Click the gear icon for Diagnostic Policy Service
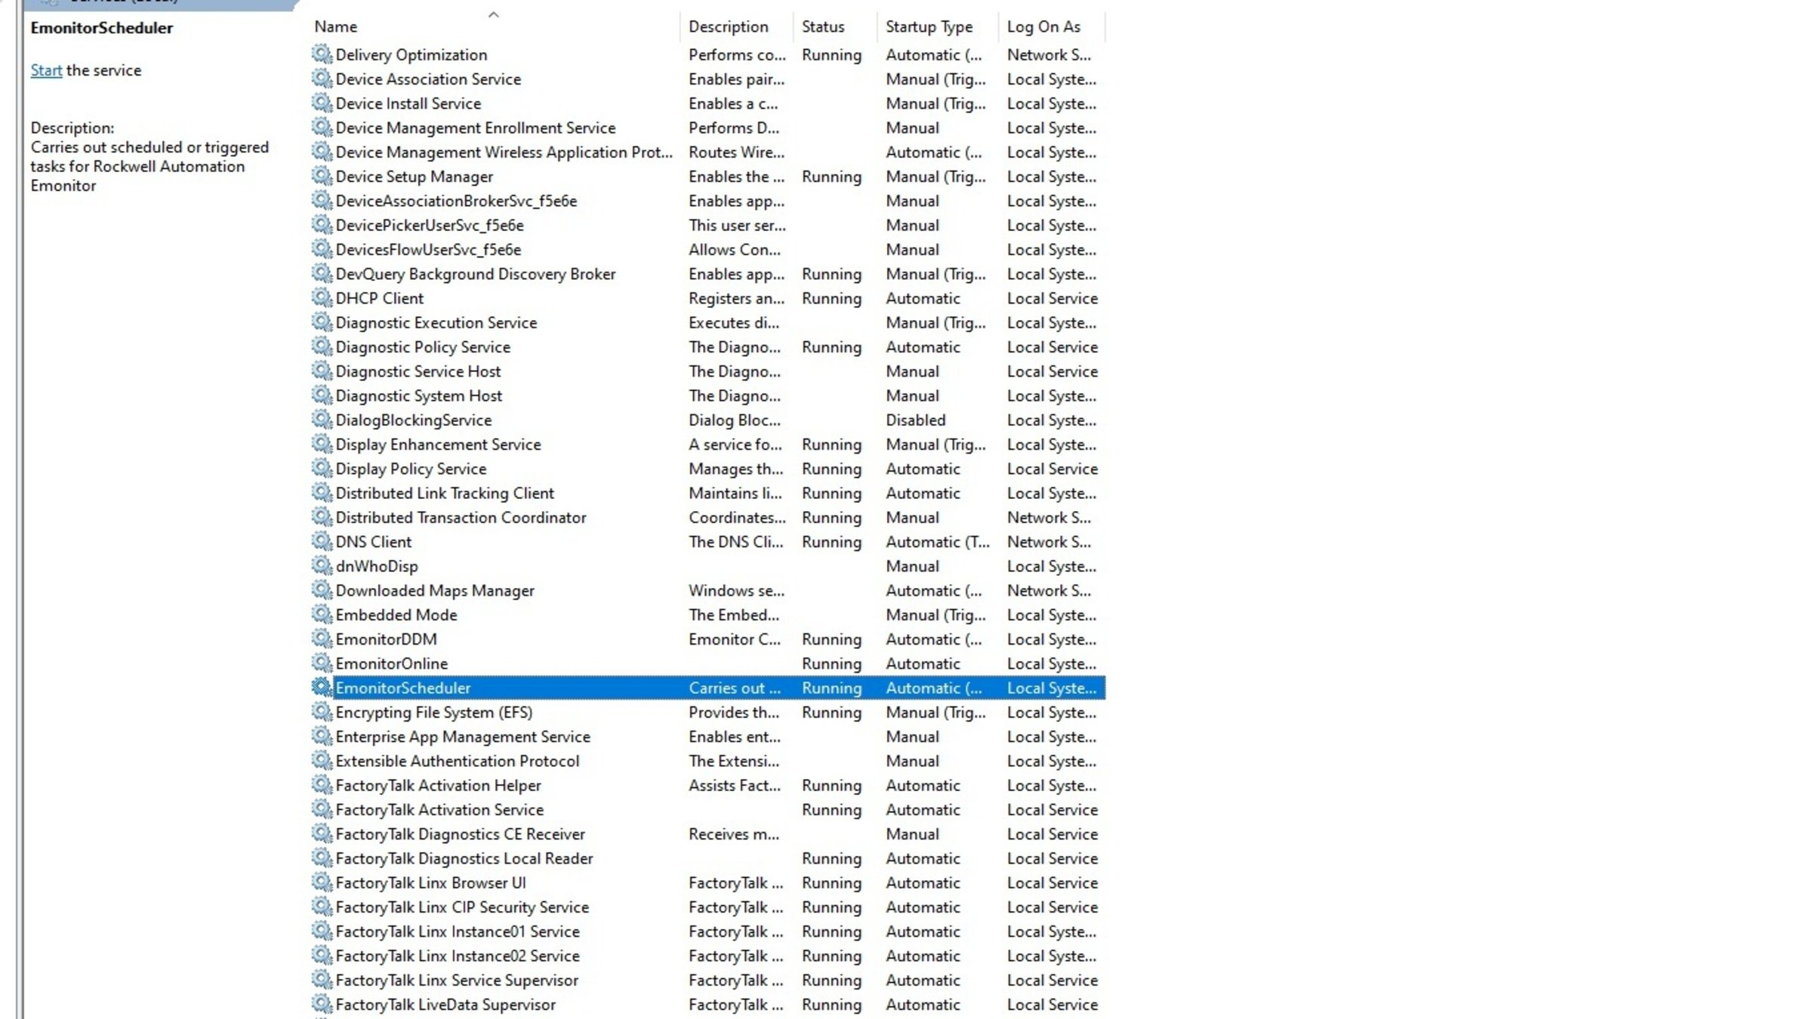This screenshot has height=1019, width=1812. pos(322,346)
